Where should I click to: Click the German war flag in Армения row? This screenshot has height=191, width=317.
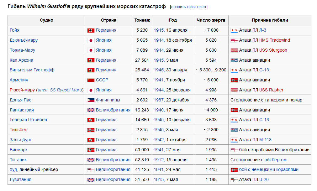click(x=234, y=80)
